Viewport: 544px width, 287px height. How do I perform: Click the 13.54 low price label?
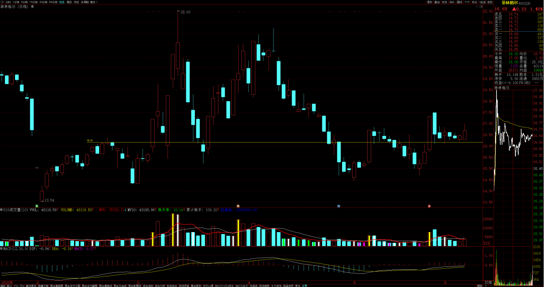(49, 200)
